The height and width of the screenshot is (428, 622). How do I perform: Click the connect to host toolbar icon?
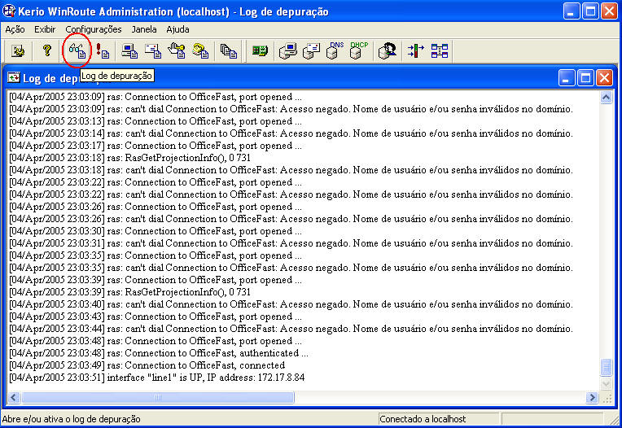coord(18,50)
